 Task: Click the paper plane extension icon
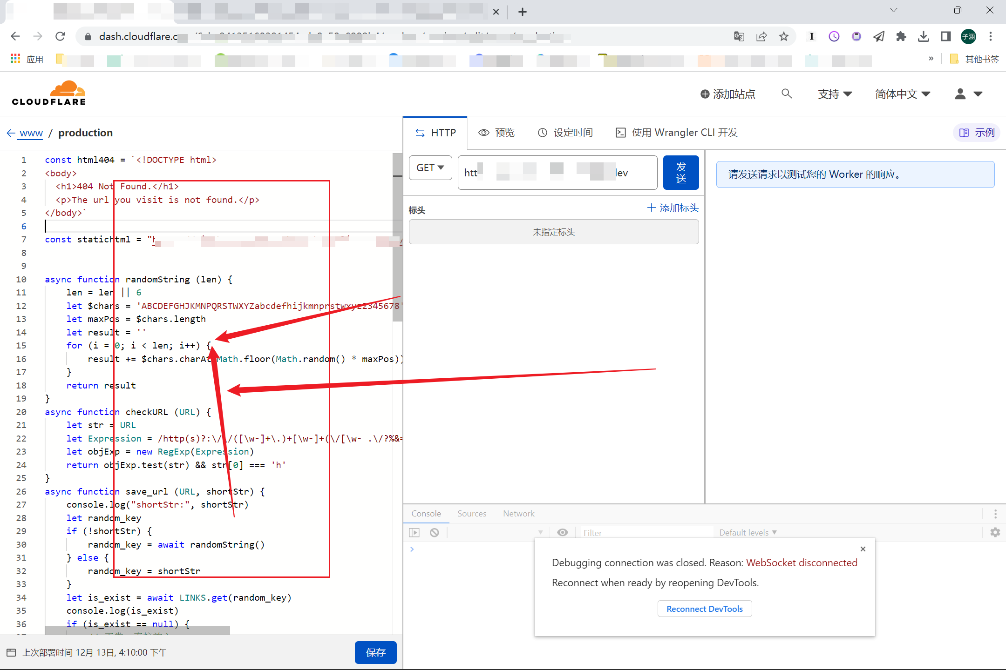[879, 36]
